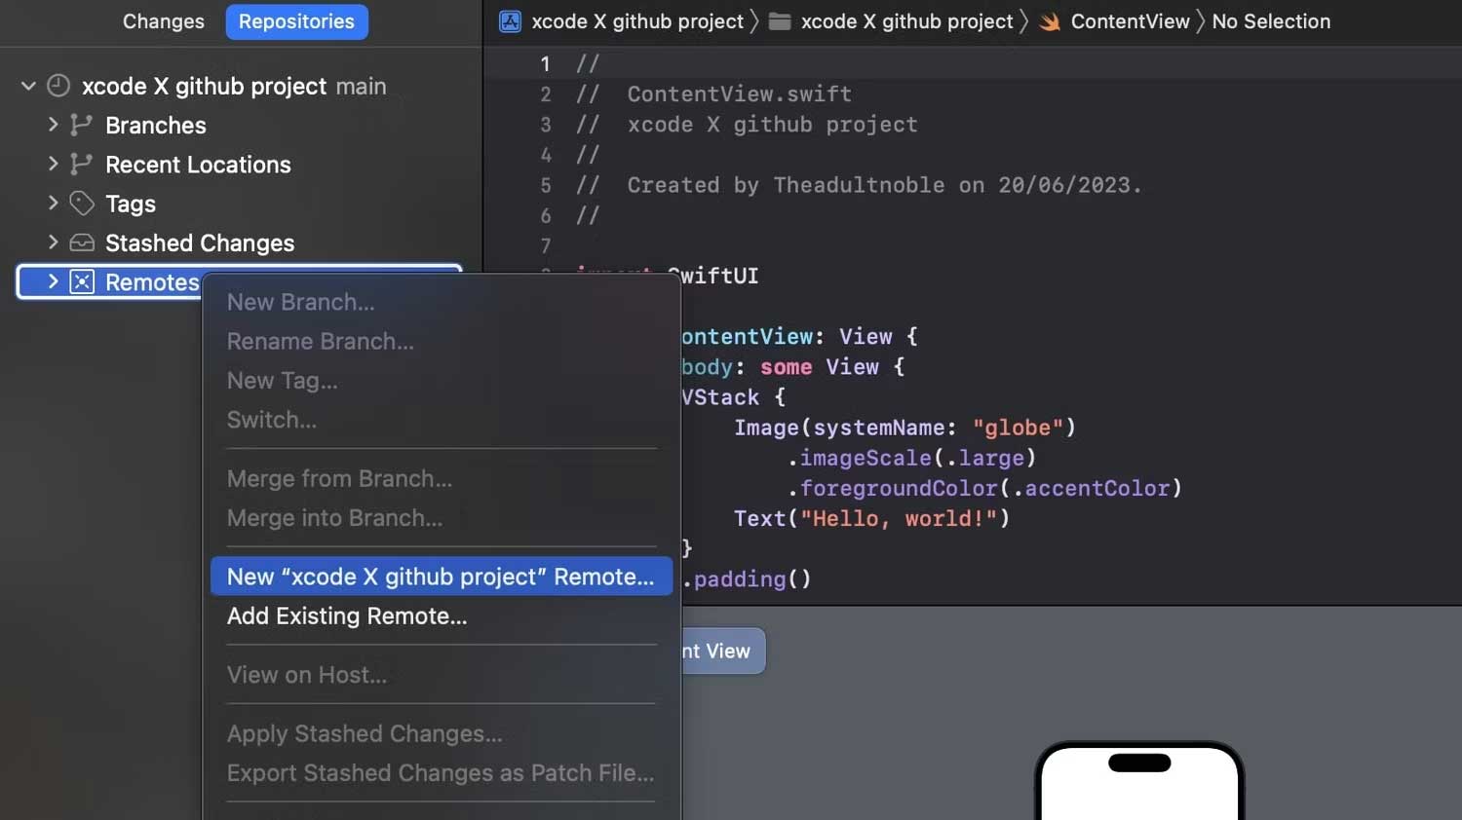Click the repository clock icon
The image size is (1462, 820).
point(58,86)
